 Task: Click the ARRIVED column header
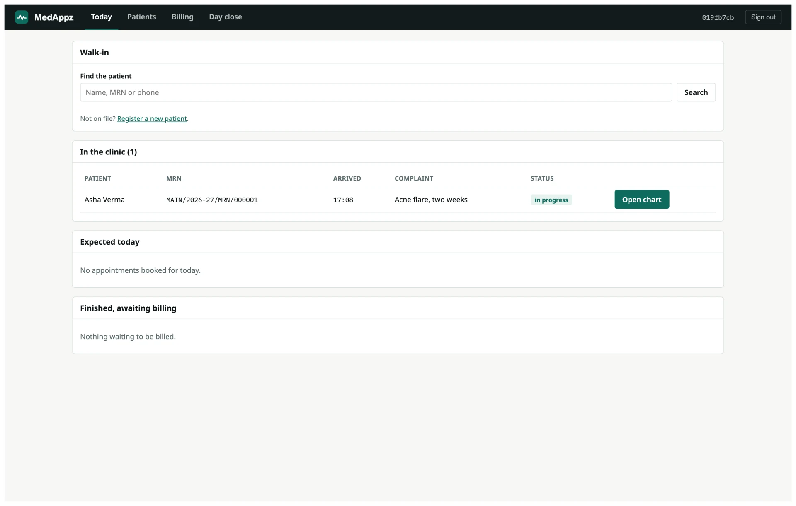pos(347,178)
